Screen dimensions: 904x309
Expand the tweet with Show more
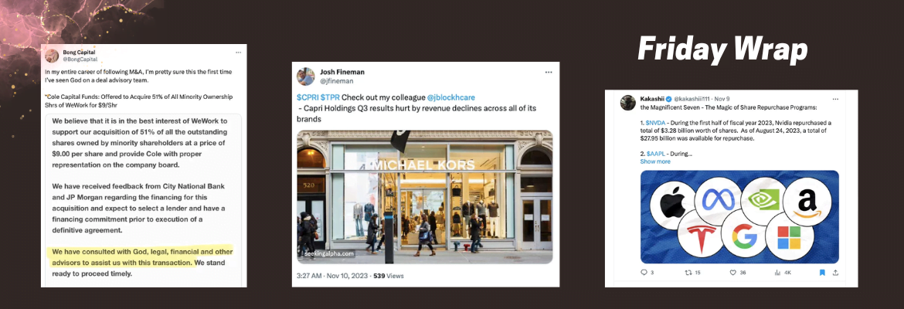point(655,161)
